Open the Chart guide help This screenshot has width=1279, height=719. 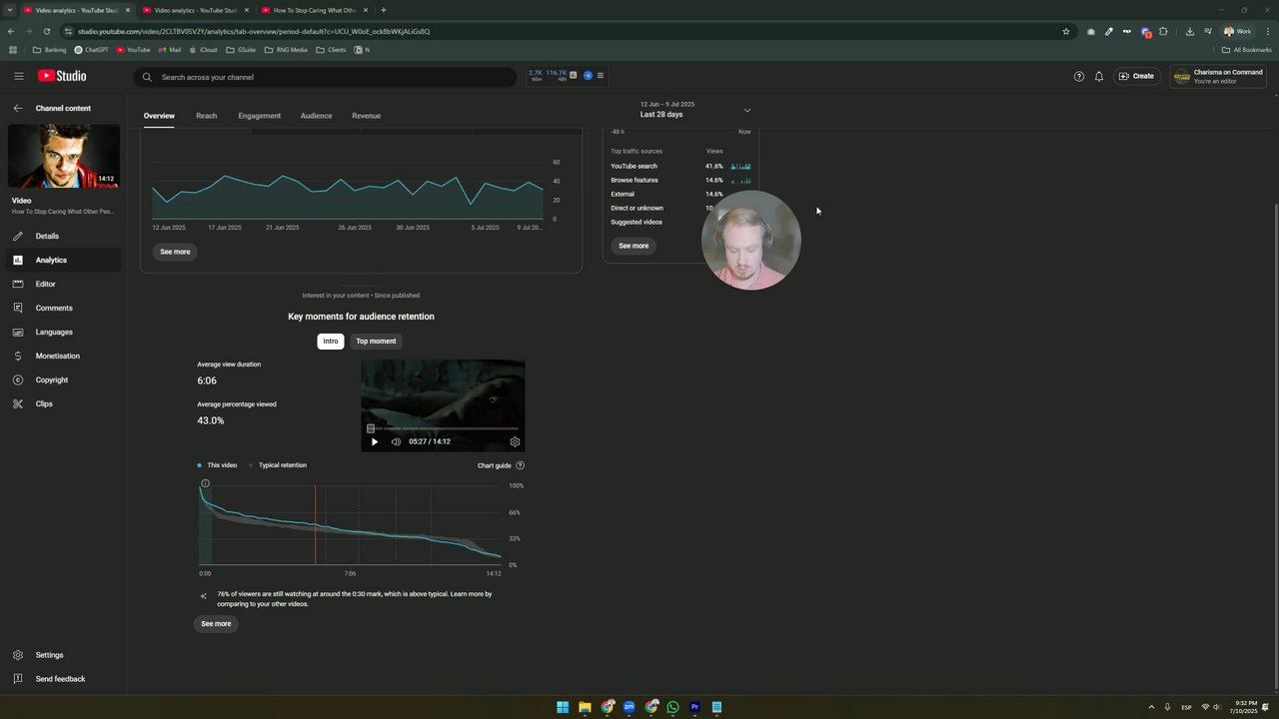click(x=501, y=465)
